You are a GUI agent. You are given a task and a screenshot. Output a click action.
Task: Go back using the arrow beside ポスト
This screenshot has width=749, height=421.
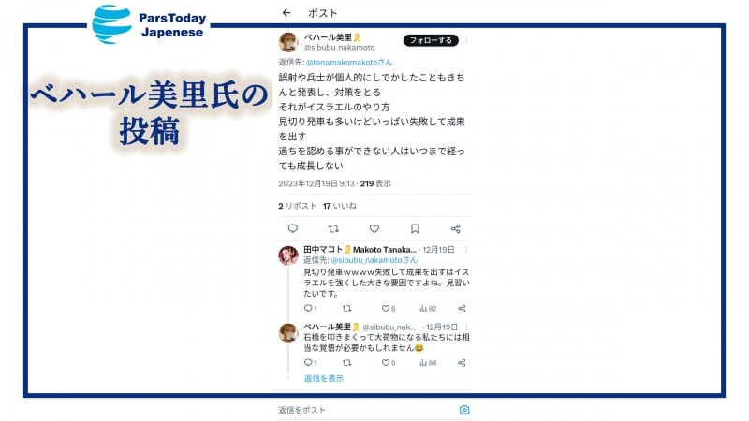tap(286, 13)
